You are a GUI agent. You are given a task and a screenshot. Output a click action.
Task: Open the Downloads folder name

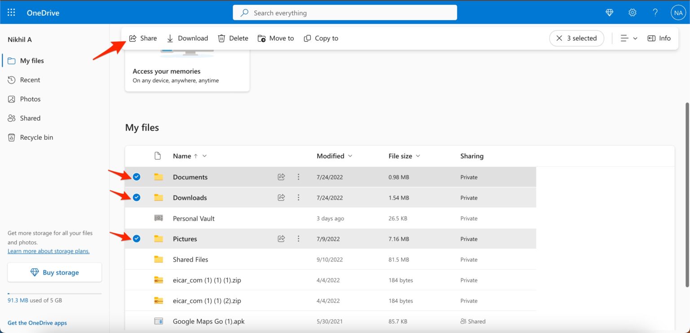click(190, 198)
